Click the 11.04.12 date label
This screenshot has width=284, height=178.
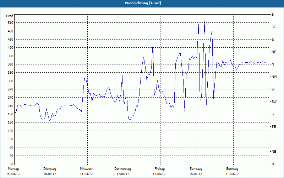coord(86,174)
